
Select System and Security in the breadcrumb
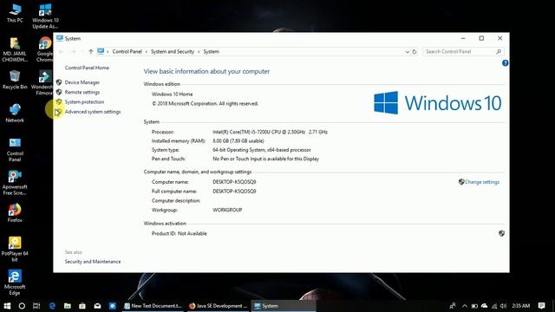tap(173, 52)
